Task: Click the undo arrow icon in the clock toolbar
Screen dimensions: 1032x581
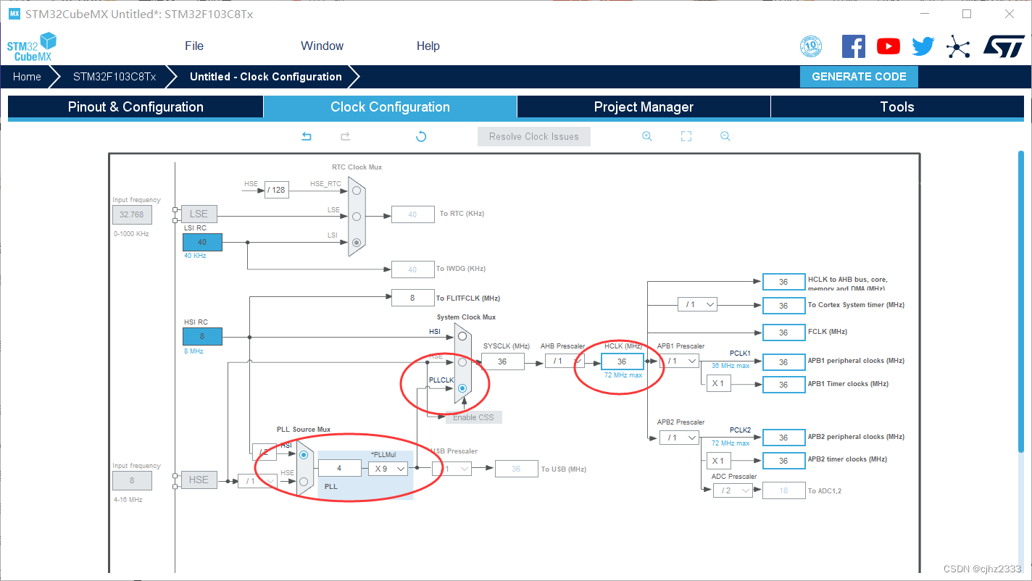Action: click(x=307, y=136)
